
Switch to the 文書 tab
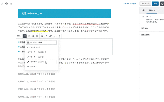(x=143, y=10)
